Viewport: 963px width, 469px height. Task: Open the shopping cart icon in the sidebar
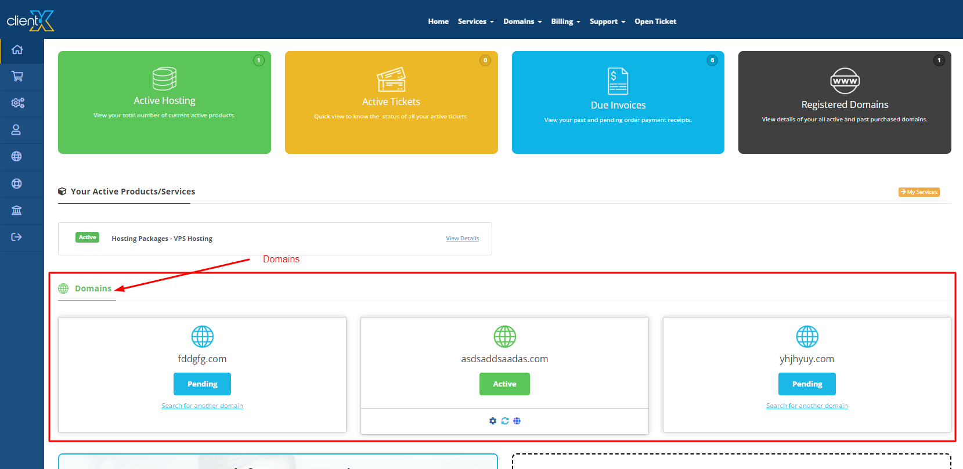click(17, 77)
